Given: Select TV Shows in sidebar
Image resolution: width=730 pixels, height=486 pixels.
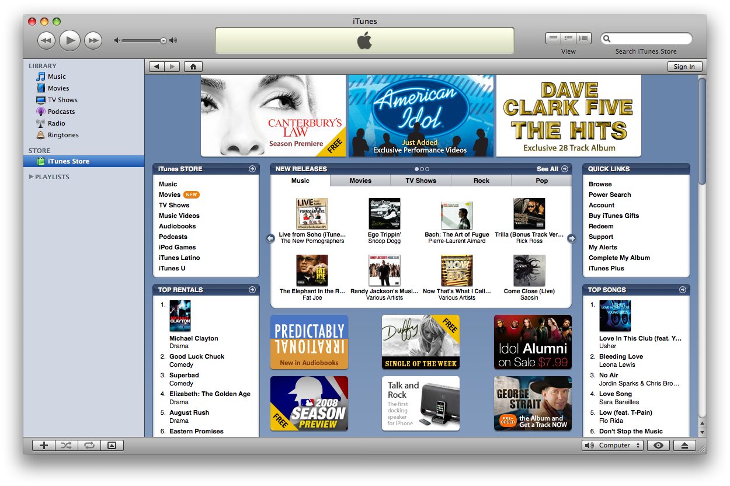Looking at the screenshot, I should 62,100.
